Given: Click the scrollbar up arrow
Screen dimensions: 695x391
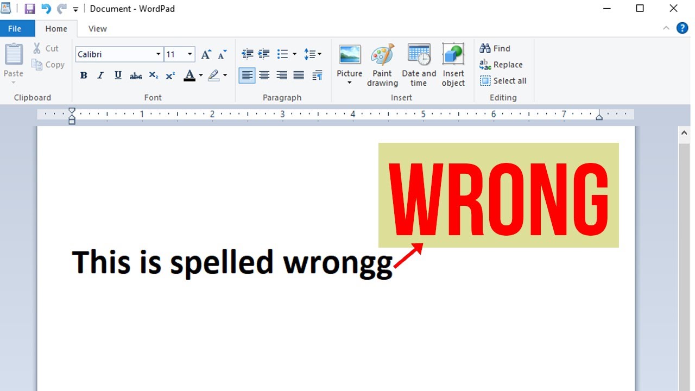Looking at the screenshot, I should [684, 133].
